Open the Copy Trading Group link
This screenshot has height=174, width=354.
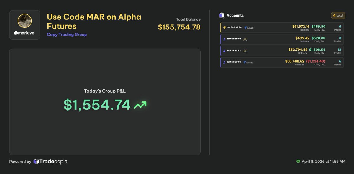point(67,35)
